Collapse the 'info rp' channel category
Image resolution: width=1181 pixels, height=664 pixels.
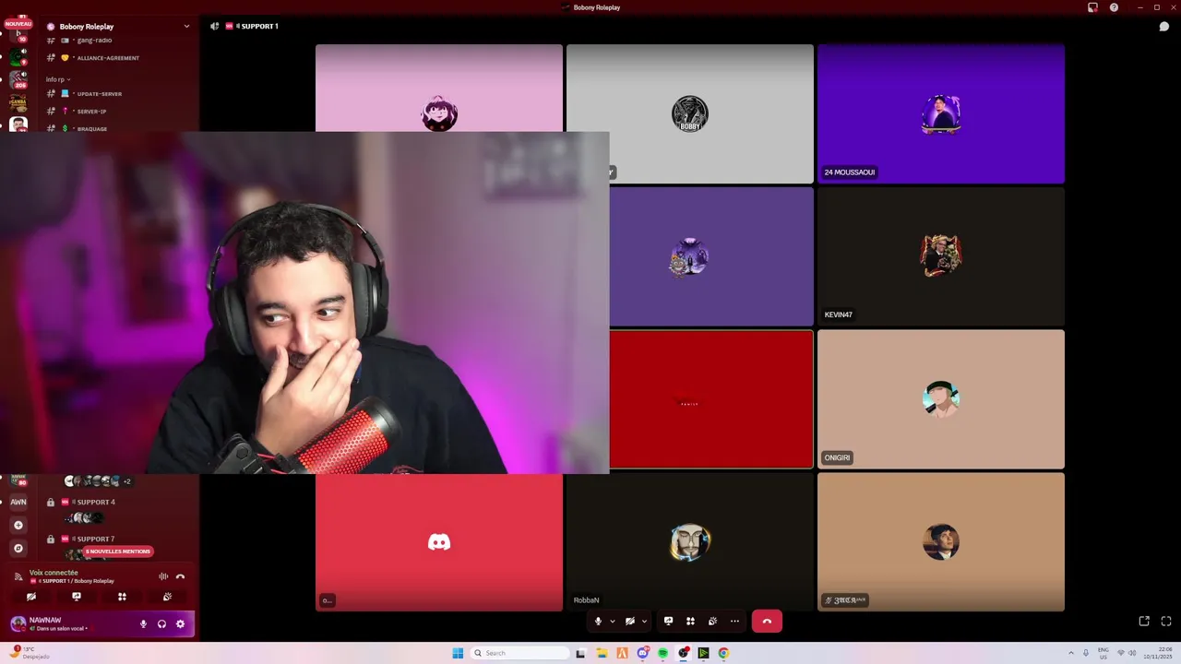(x=58, y=79)
